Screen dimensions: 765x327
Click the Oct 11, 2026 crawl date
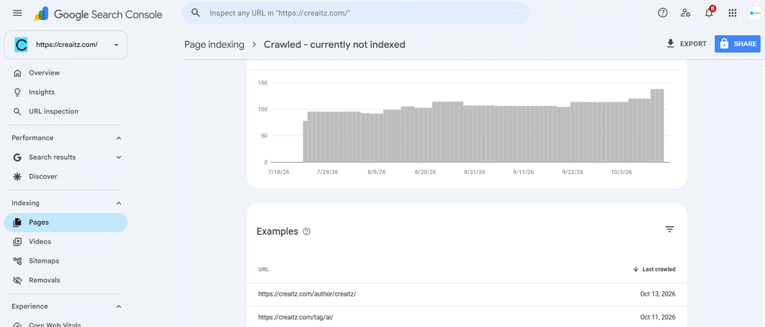point(657,317)
